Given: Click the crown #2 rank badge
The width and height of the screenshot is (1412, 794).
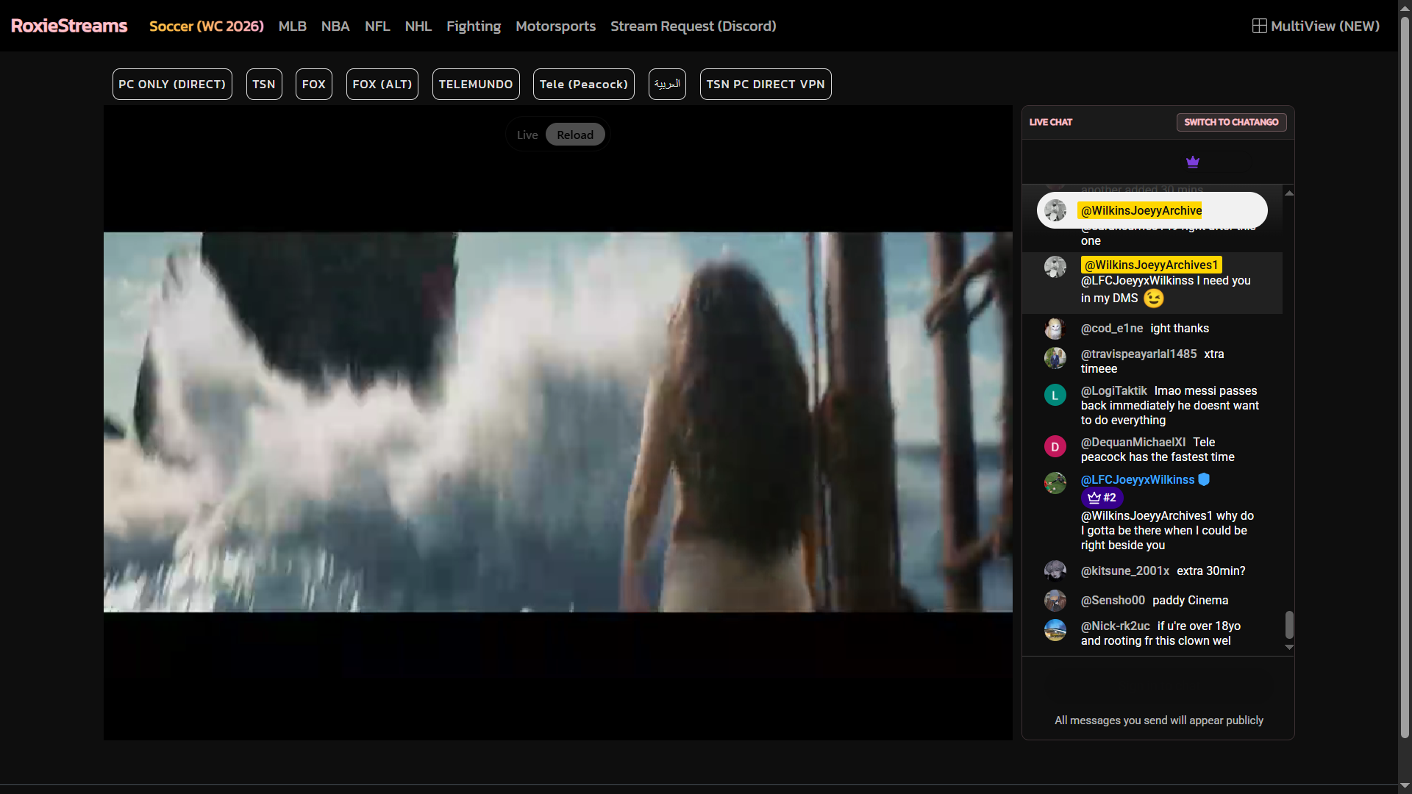Looking at the screenshot, I should click(x=1102, y=498).
